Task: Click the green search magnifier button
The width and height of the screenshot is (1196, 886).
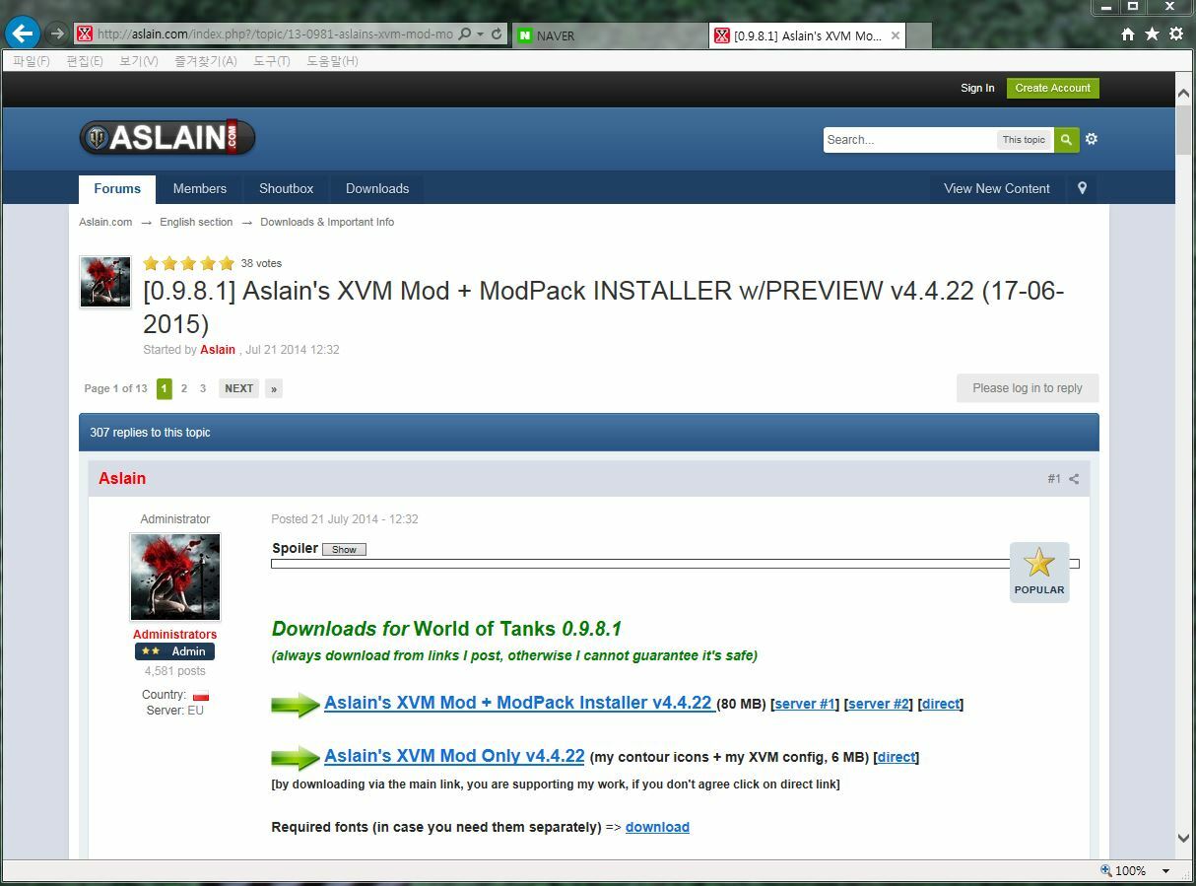Action: click(x=1066, y=140)
